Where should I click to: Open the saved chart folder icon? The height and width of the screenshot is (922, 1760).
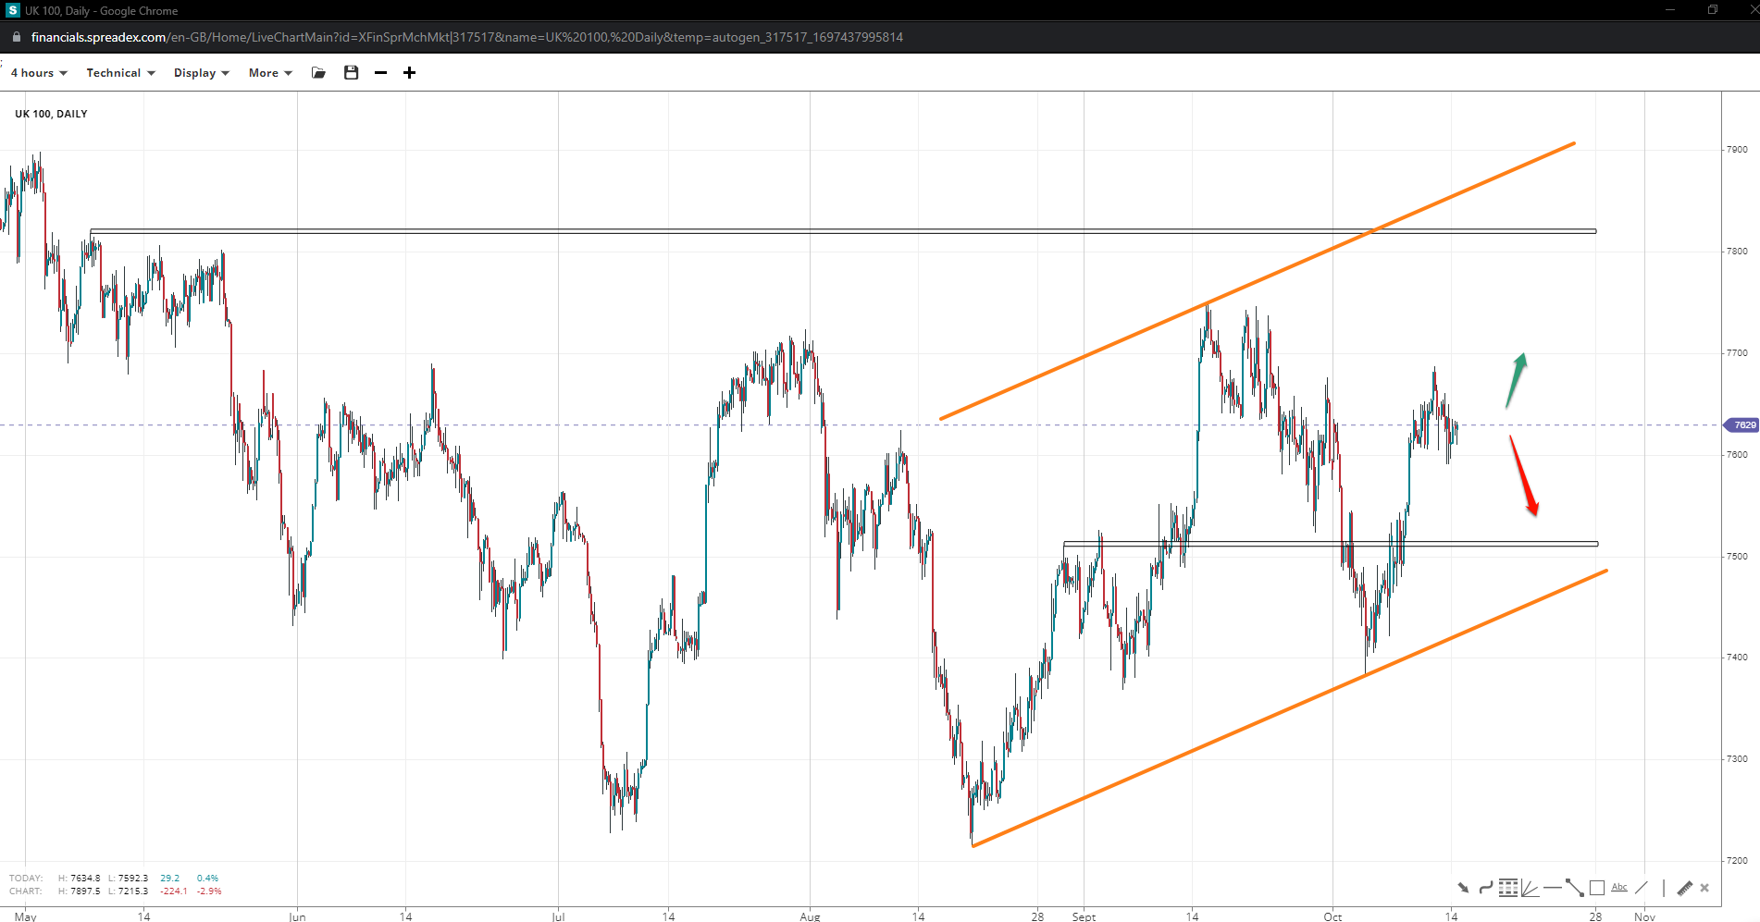(318, 73)
